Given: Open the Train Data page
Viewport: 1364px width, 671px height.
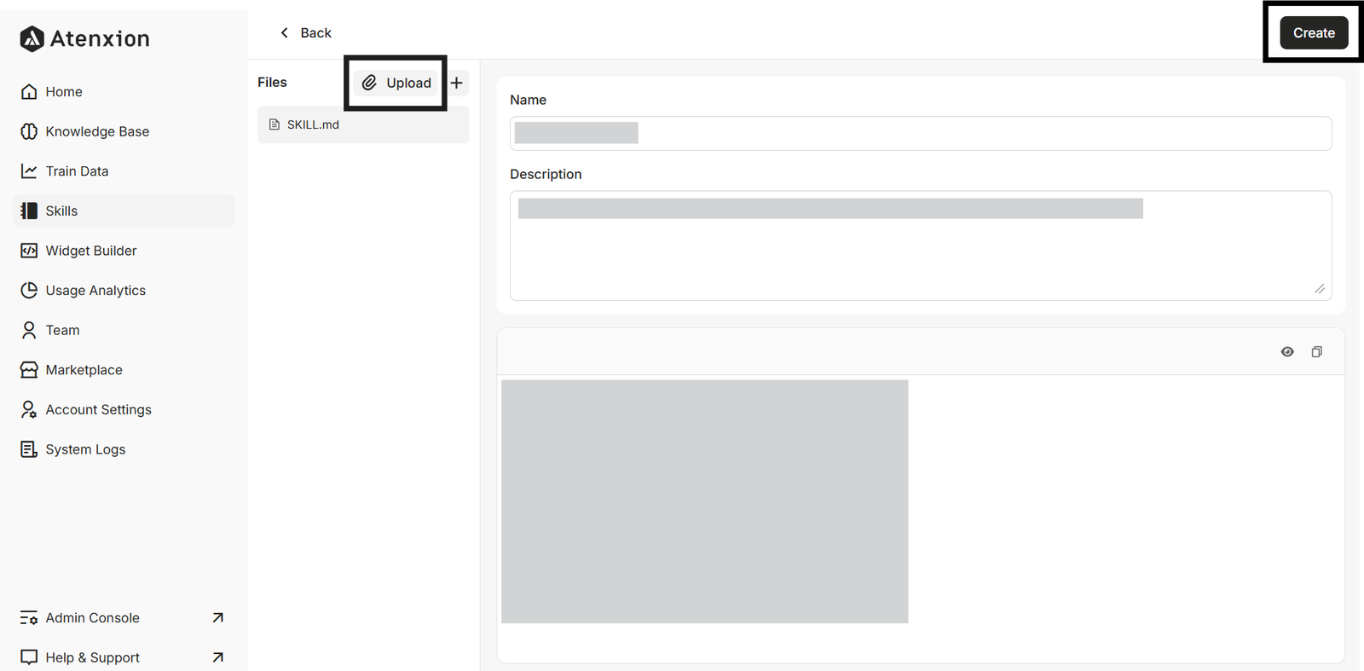Looking at the screenshot, I should (x=124, y=171).
